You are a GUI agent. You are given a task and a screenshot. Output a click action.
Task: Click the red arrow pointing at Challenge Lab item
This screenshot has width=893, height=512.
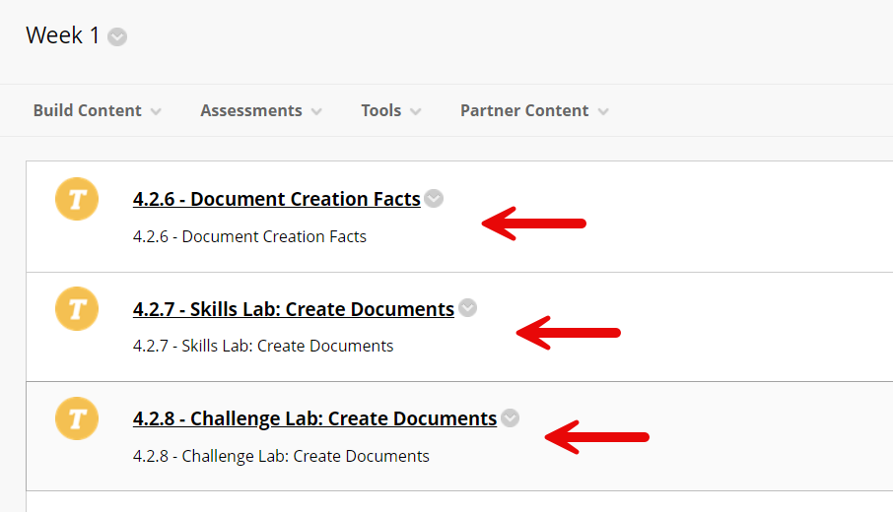[x=597, y=437]
